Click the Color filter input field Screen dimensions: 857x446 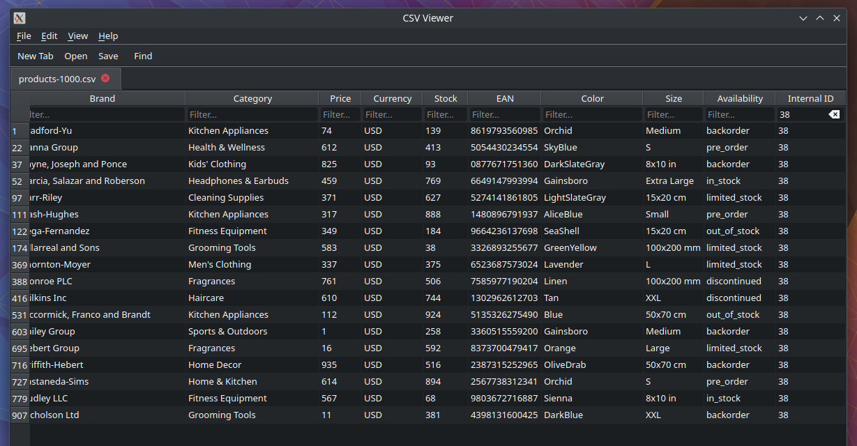pos(591,114)
